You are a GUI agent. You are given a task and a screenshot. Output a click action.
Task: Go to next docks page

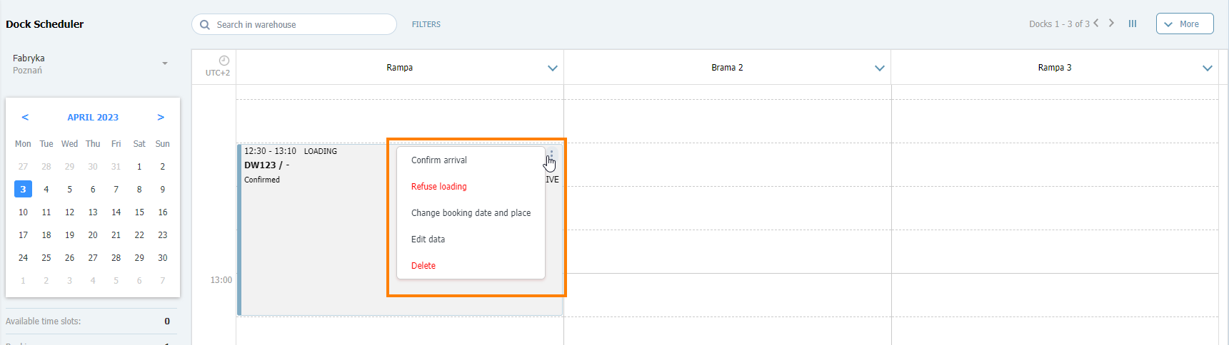[1111, 23]
